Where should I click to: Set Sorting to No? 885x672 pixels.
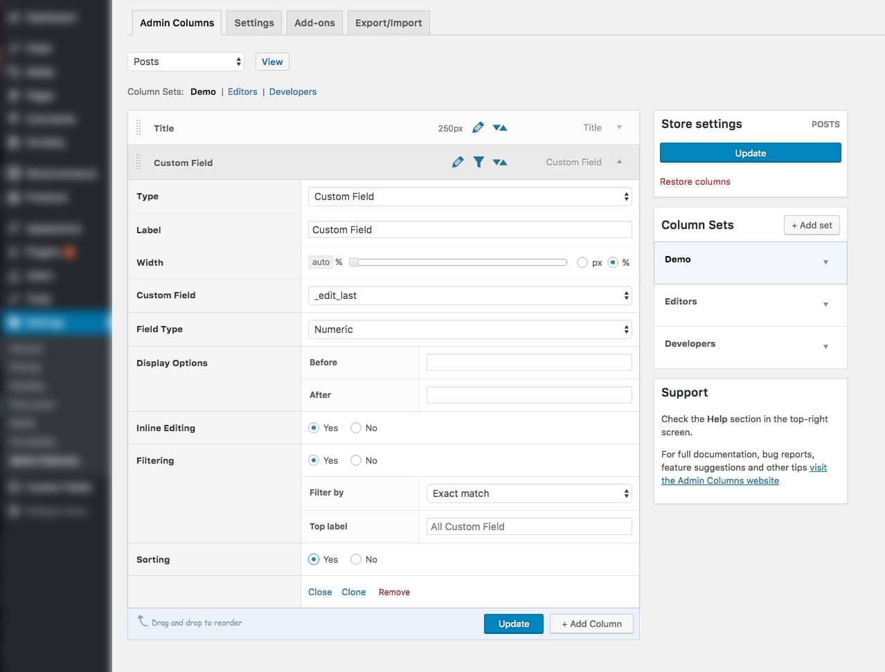click(x=355, y=559)
